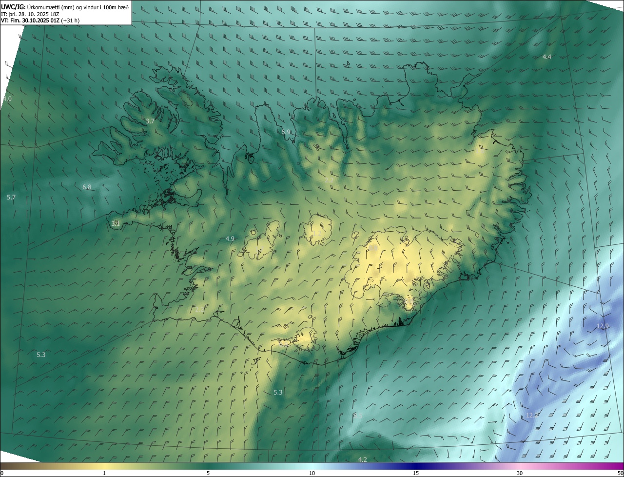Viewport: 624px width, 477px height.
Task: Click the colorbar tick label 1
Action: (104, 473)
